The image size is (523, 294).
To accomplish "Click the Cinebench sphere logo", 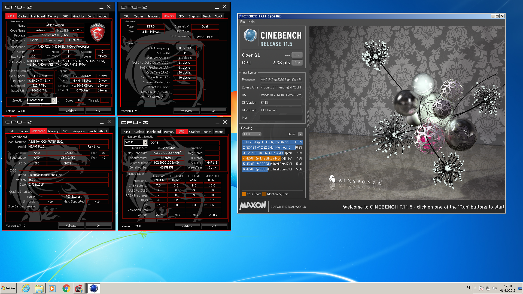I will (x=250, y=36).
